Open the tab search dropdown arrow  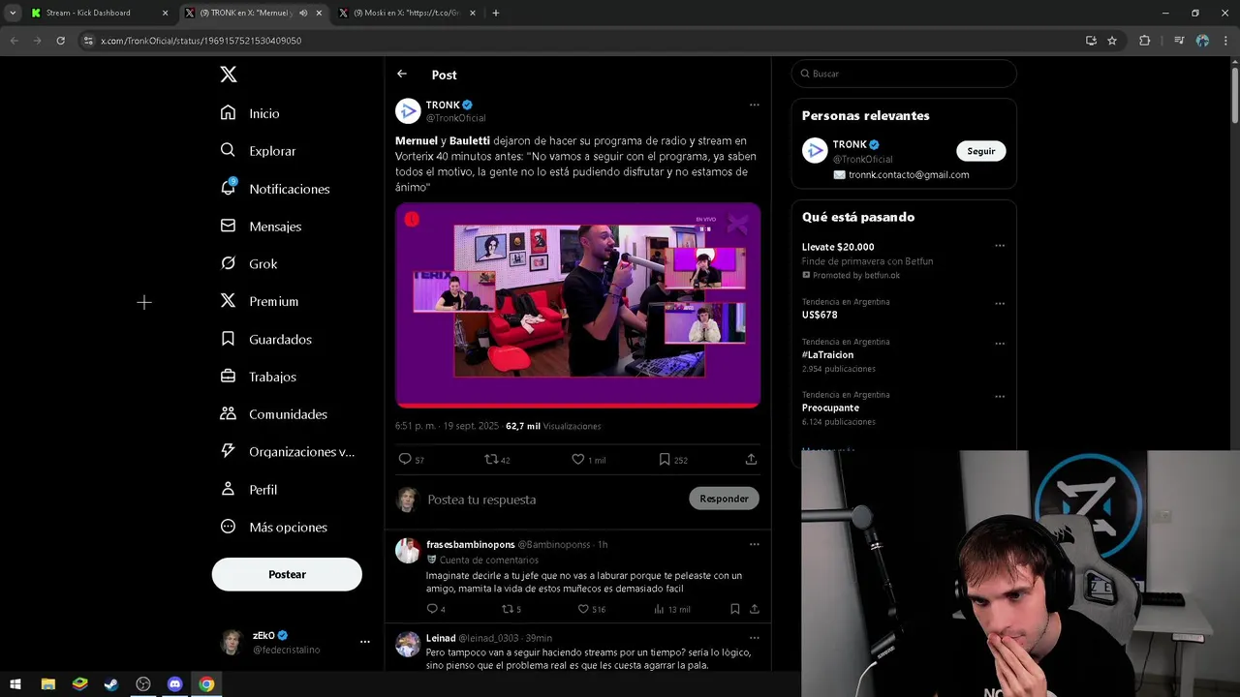[x=13, y=13]
